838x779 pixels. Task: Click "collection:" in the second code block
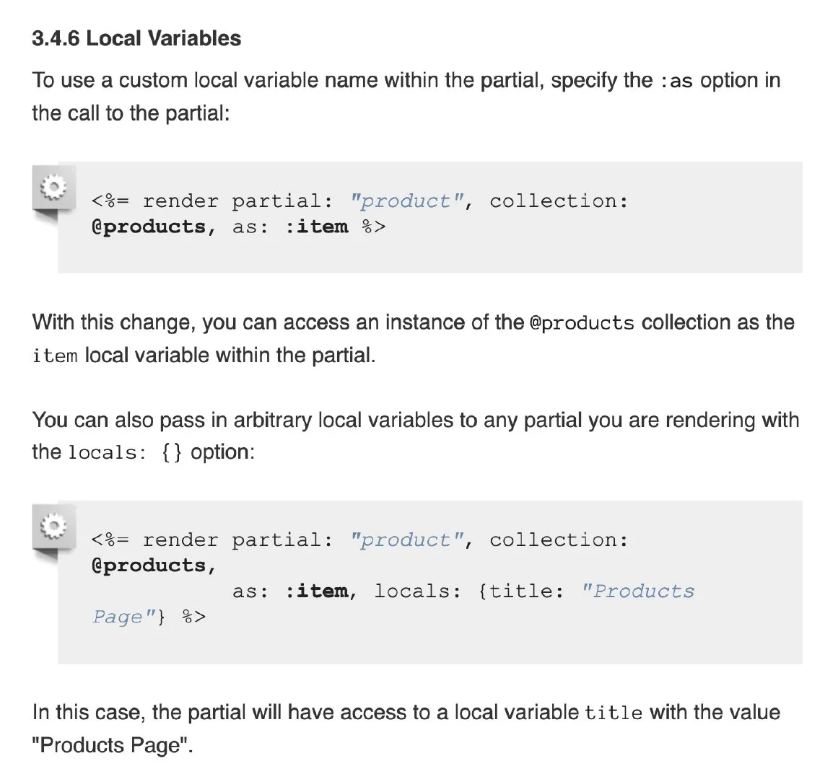point(559,540)
